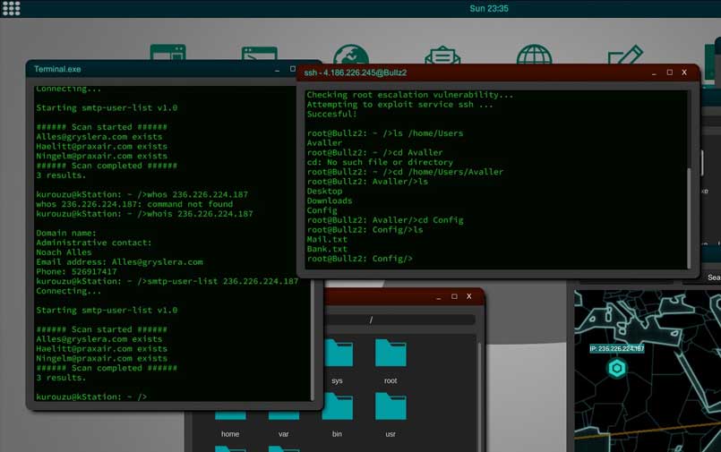Click the smtp-user-list 236.226.224.187 command line

(167, 281)
